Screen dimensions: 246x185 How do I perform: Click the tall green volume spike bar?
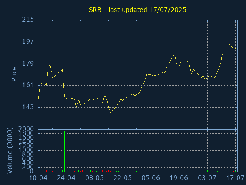pos(64,151)
